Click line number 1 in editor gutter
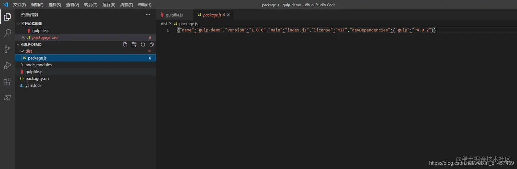517x169 pixels. click(x=168, y=30)
